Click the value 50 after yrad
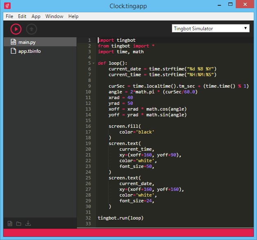 pyautogui.click(x=130, y=103)
